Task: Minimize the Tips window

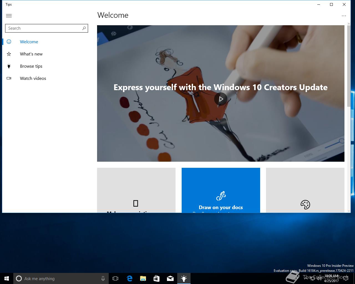Action: coord(319,4)
